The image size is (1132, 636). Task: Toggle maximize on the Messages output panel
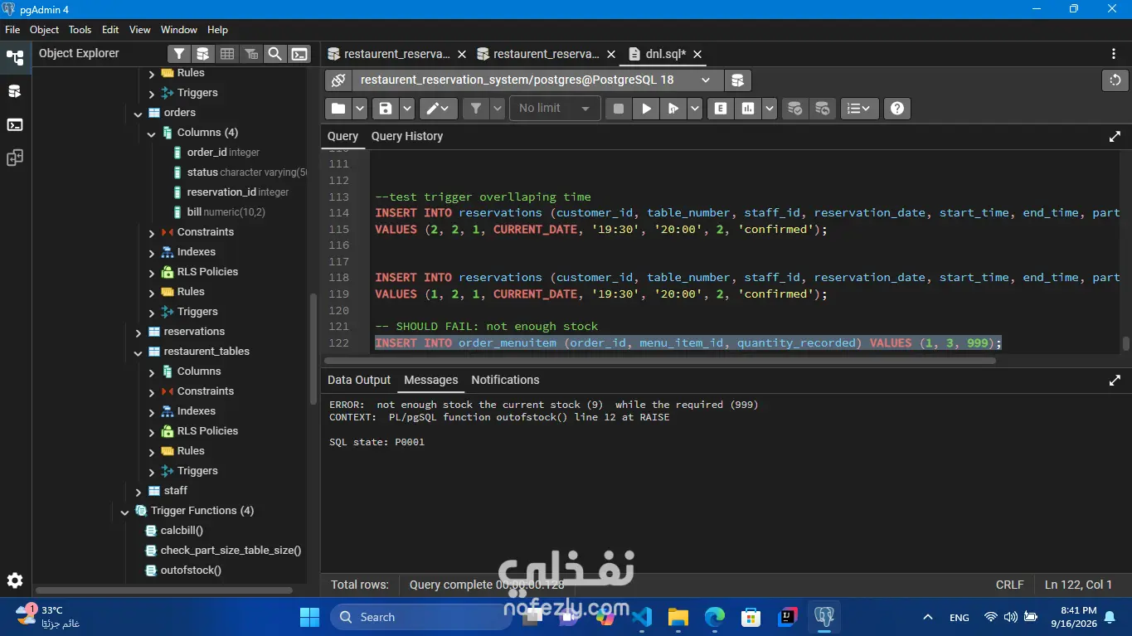1115,381
